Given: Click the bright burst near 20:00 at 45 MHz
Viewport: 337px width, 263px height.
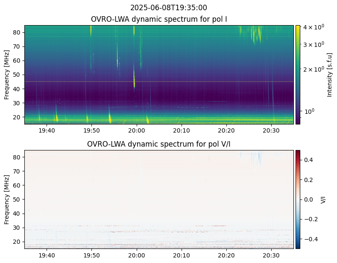Looking at the screenshot, I should (134, 81).
